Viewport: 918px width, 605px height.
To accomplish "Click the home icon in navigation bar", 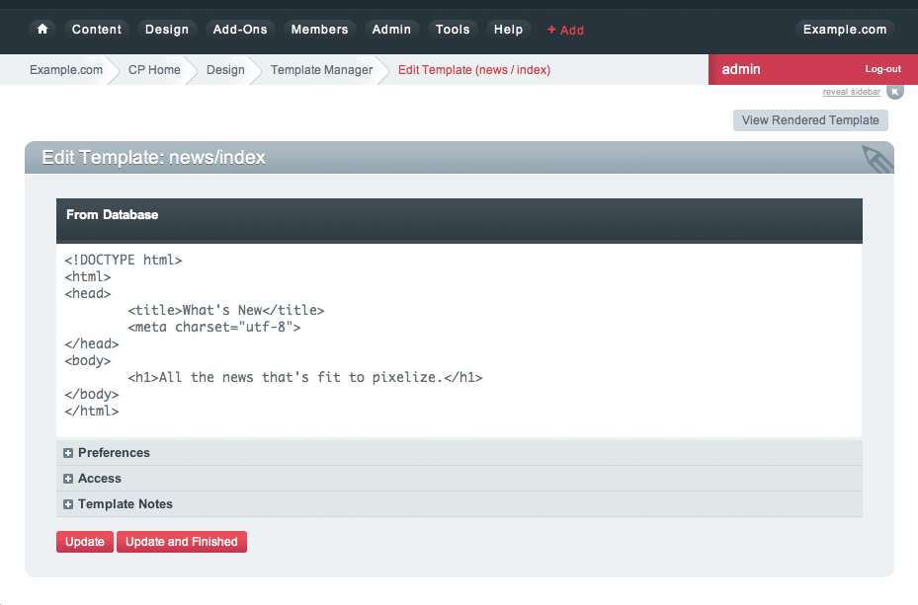I will 42,30.
